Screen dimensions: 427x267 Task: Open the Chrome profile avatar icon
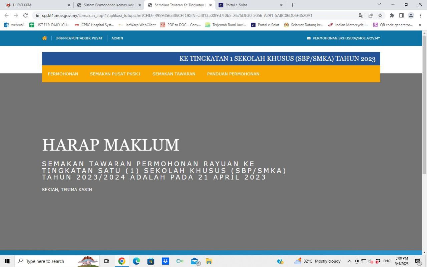411,15
